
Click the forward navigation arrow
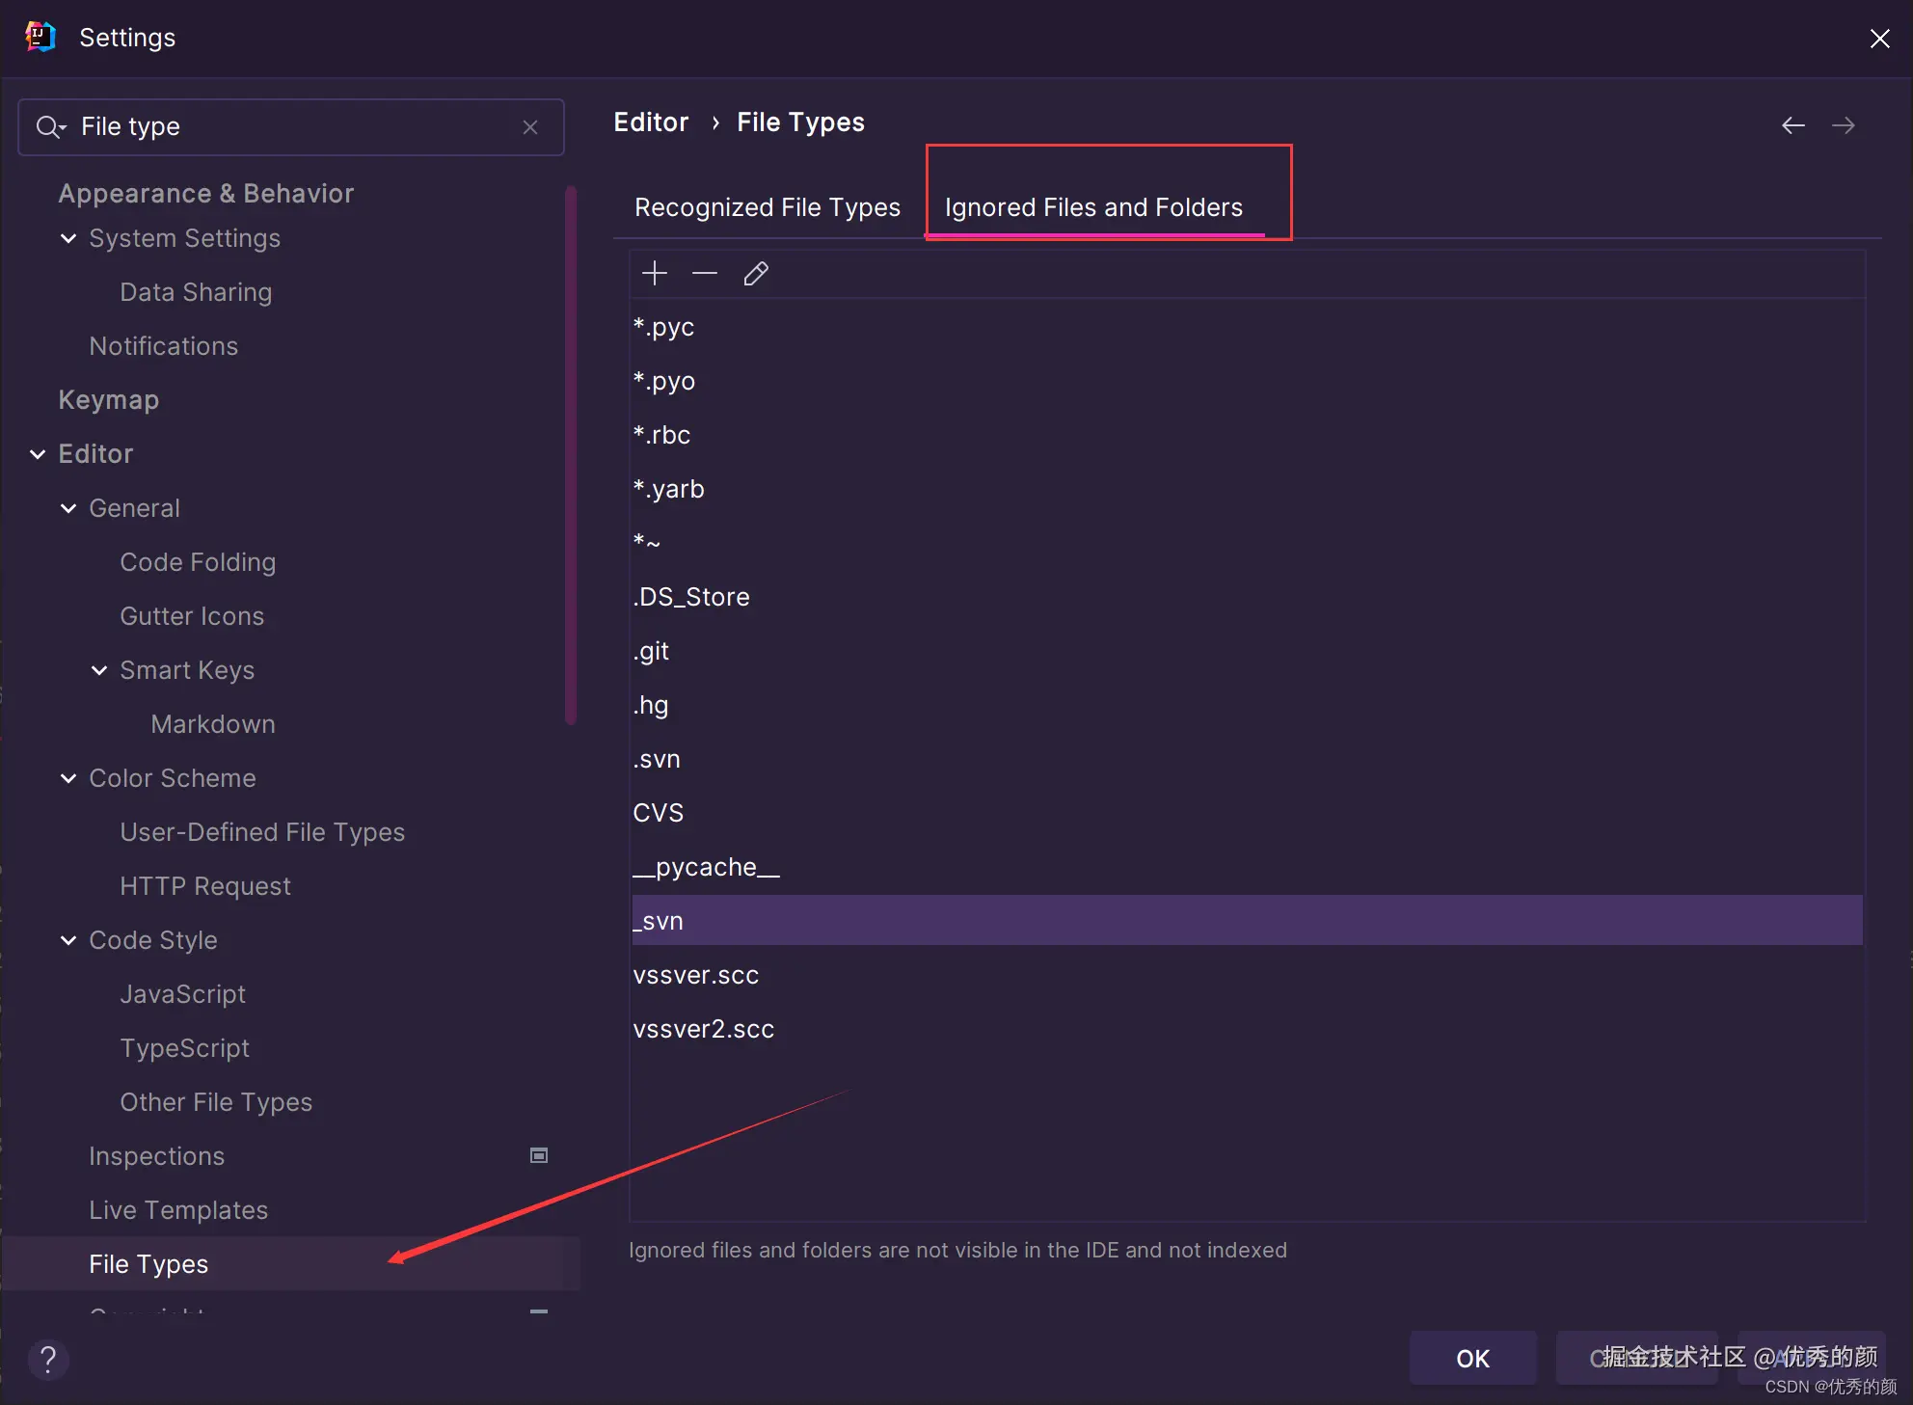(1843, 125)
